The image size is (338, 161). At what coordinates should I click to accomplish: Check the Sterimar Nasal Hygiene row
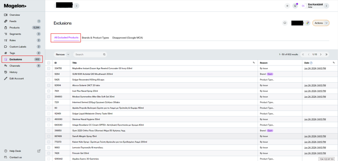(x=49, y=119)
